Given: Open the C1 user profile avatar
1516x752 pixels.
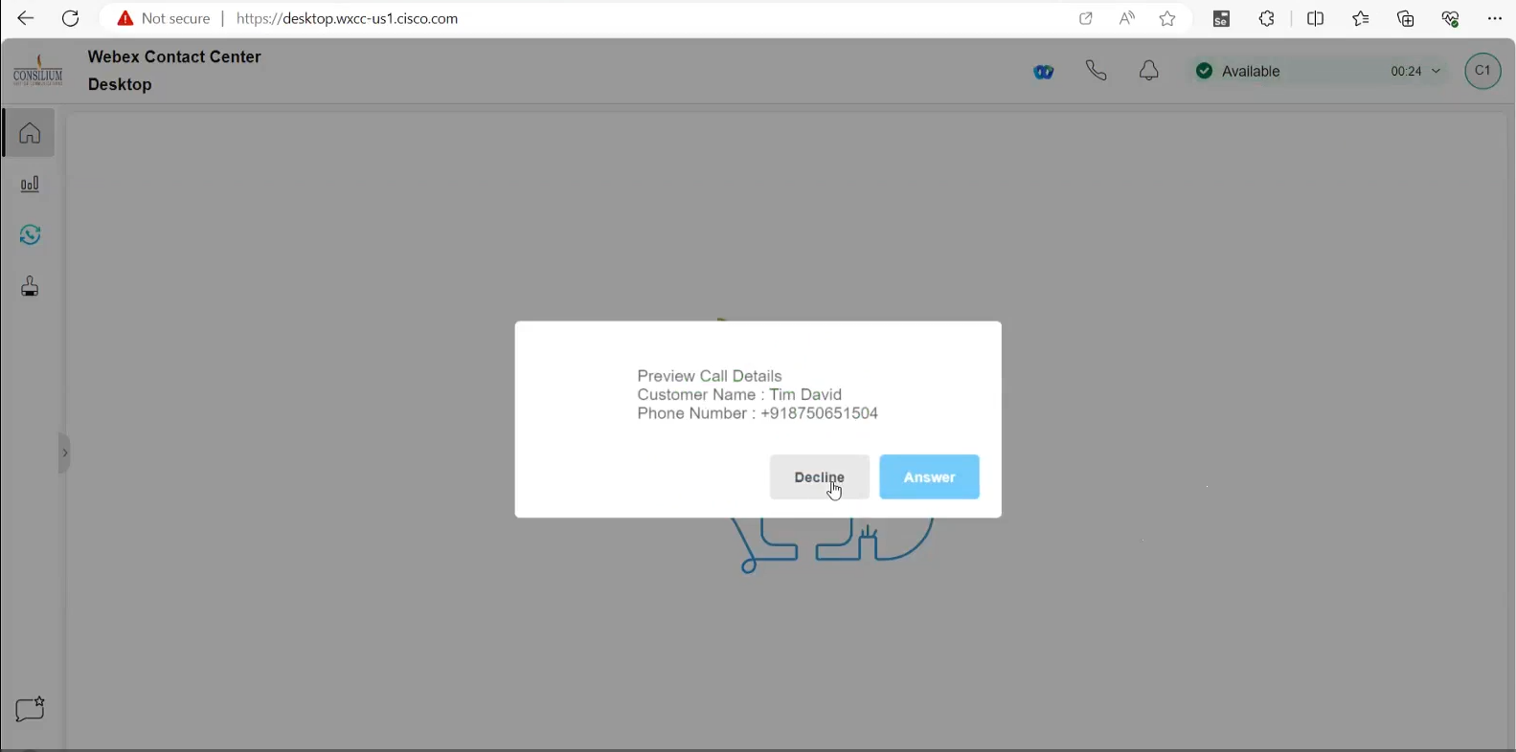Looking at the screenshot, I should (x=1482, y=72).
